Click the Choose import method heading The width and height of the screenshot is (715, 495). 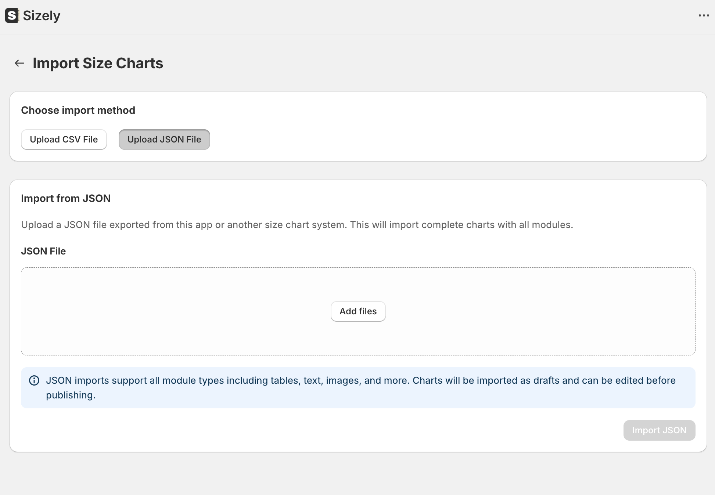(78, 110)
